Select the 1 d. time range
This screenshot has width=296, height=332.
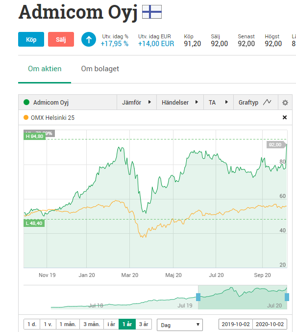(32, 324)
